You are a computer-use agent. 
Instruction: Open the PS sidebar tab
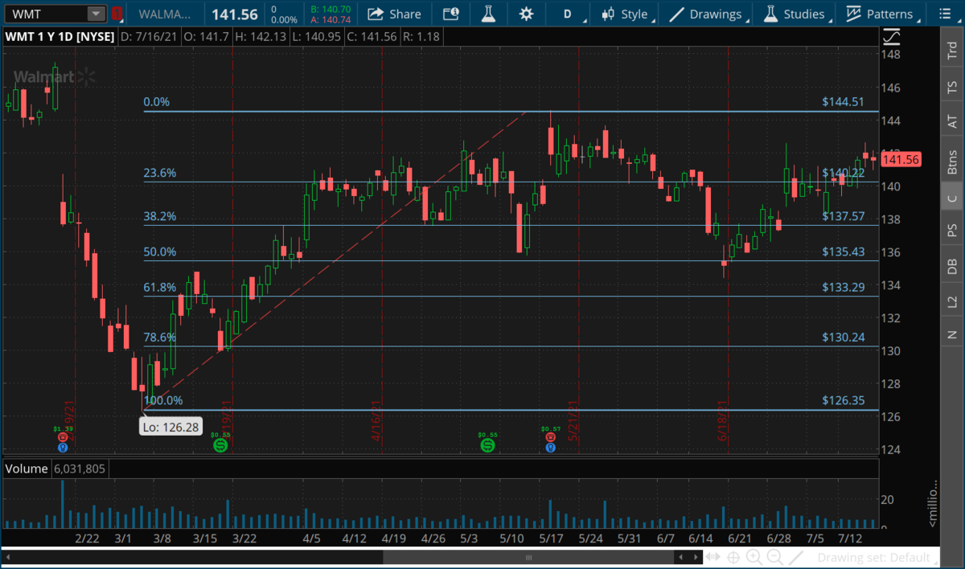pyautogui.click(x=952, y=231)
